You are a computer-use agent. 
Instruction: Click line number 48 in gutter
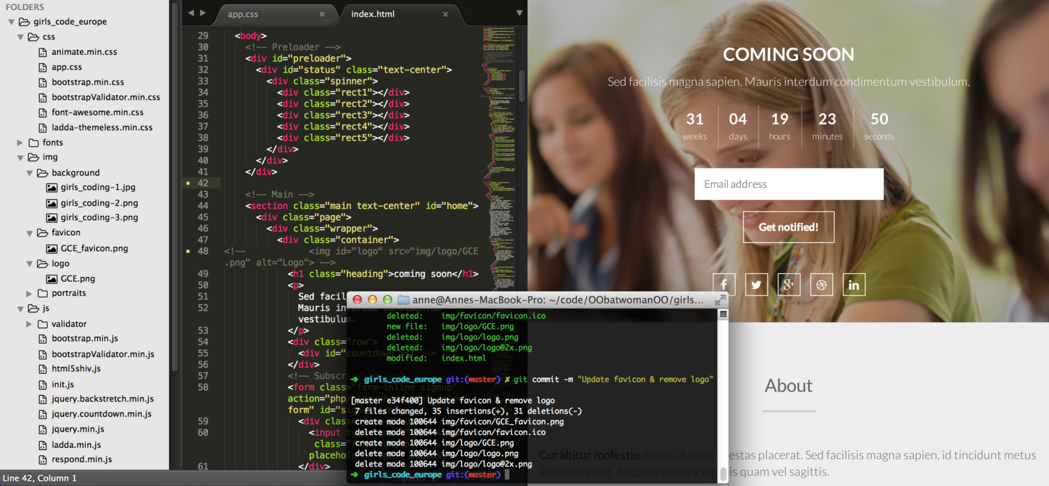[203, 252]
